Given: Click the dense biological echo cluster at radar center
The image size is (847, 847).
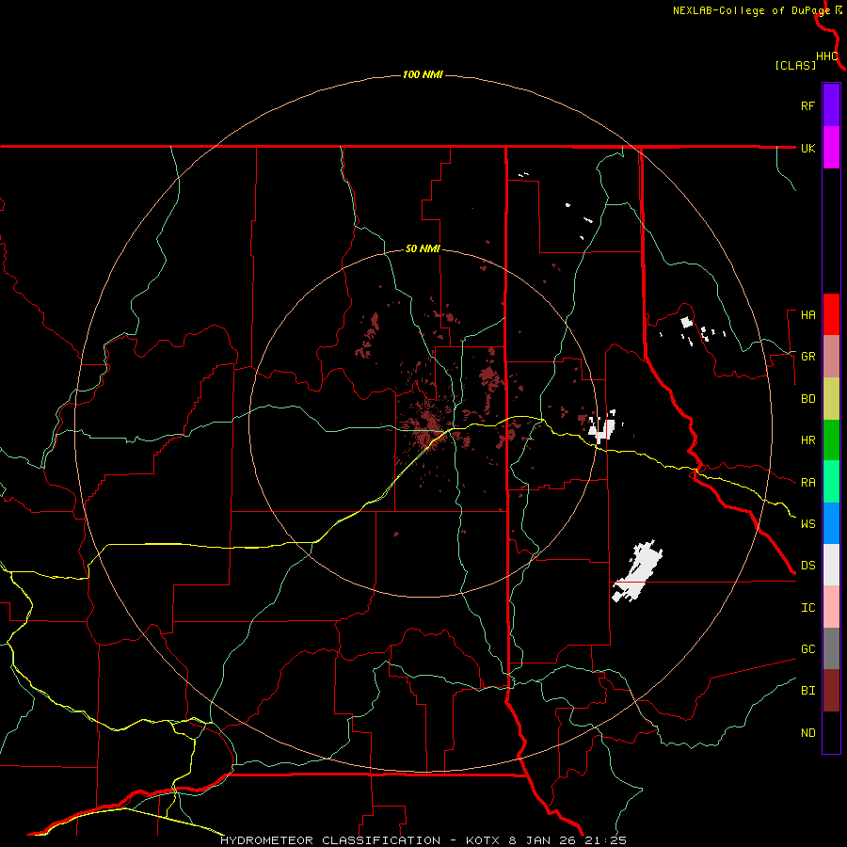Looking at the screenshot, I should click(429, 424).
